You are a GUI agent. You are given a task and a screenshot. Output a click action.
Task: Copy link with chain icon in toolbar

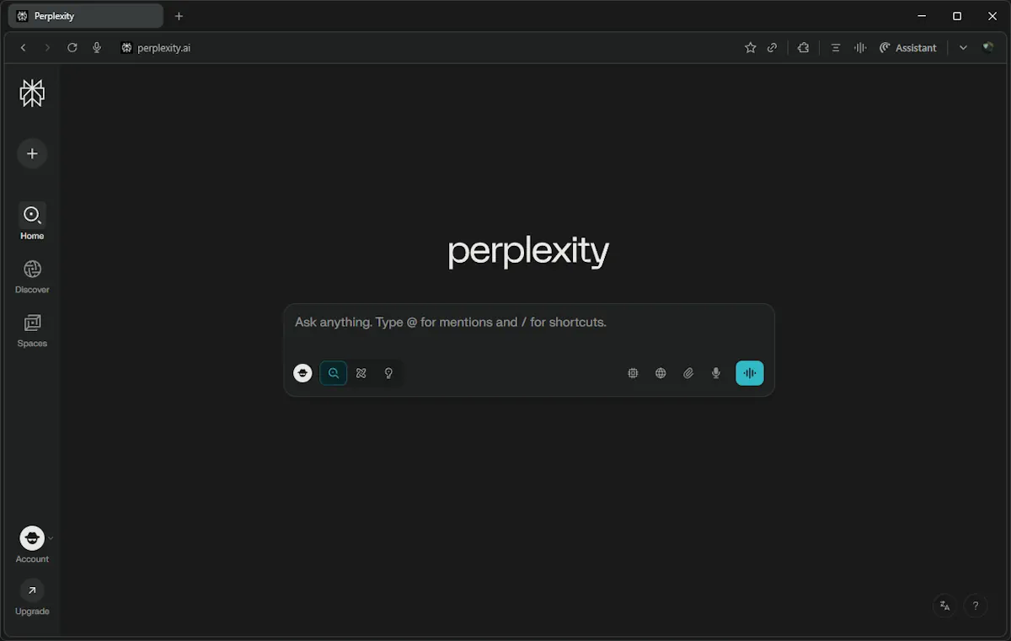tap(772, 48)
